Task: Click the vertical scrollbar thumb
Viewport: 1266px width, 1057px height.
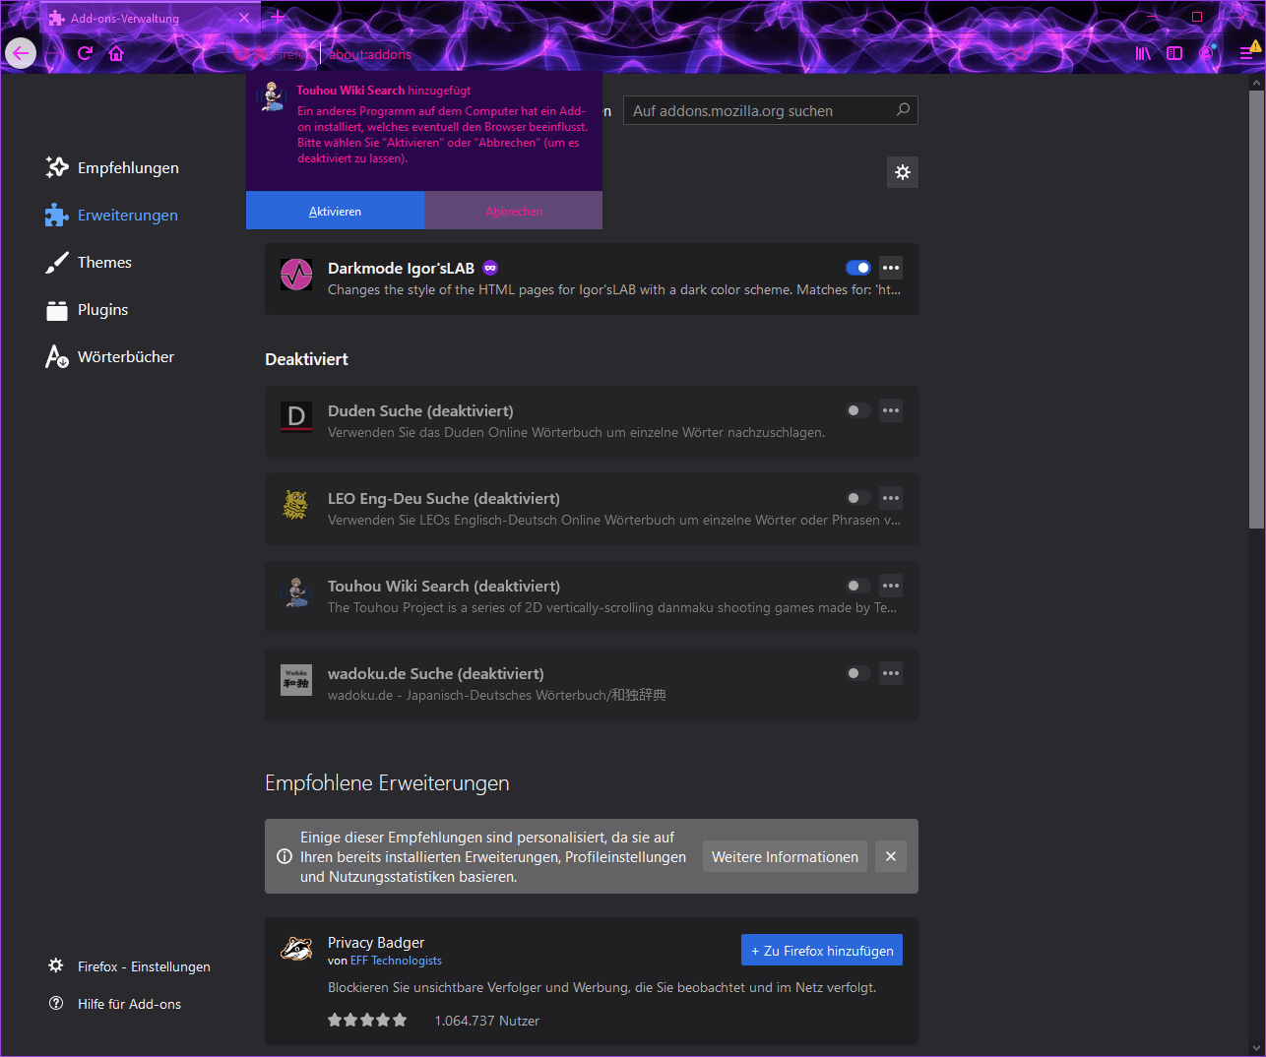Action: [x=1256, y=310]
